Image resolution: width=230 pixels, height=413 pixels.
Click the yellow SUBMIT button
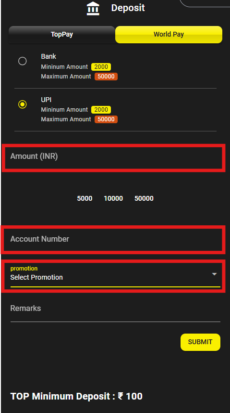[x=200, y=342]
